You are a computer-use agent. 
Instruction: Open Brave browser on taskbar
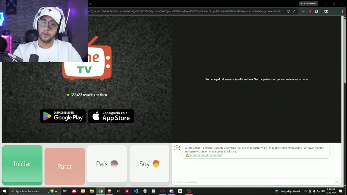(x=110, y=191)
